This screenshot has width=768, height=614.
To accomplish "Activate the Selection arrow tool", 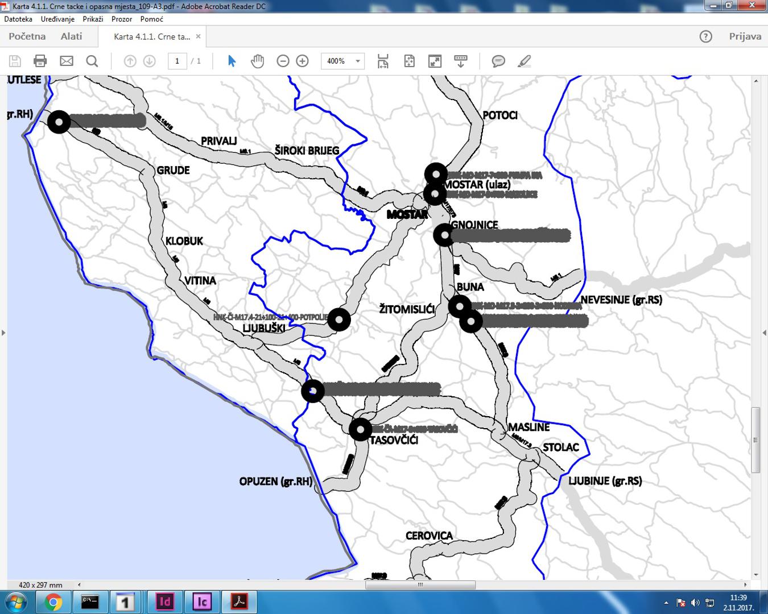I will [x=232, y=61].
